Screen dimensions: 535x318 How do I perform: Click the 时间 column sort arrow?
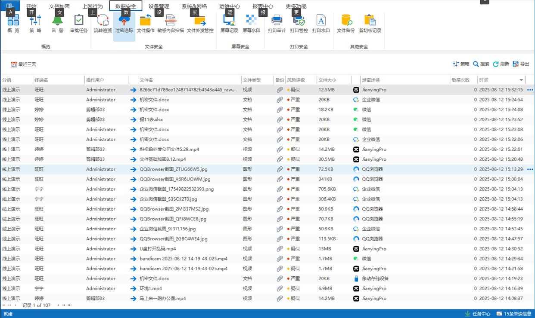tap(521, 80)
